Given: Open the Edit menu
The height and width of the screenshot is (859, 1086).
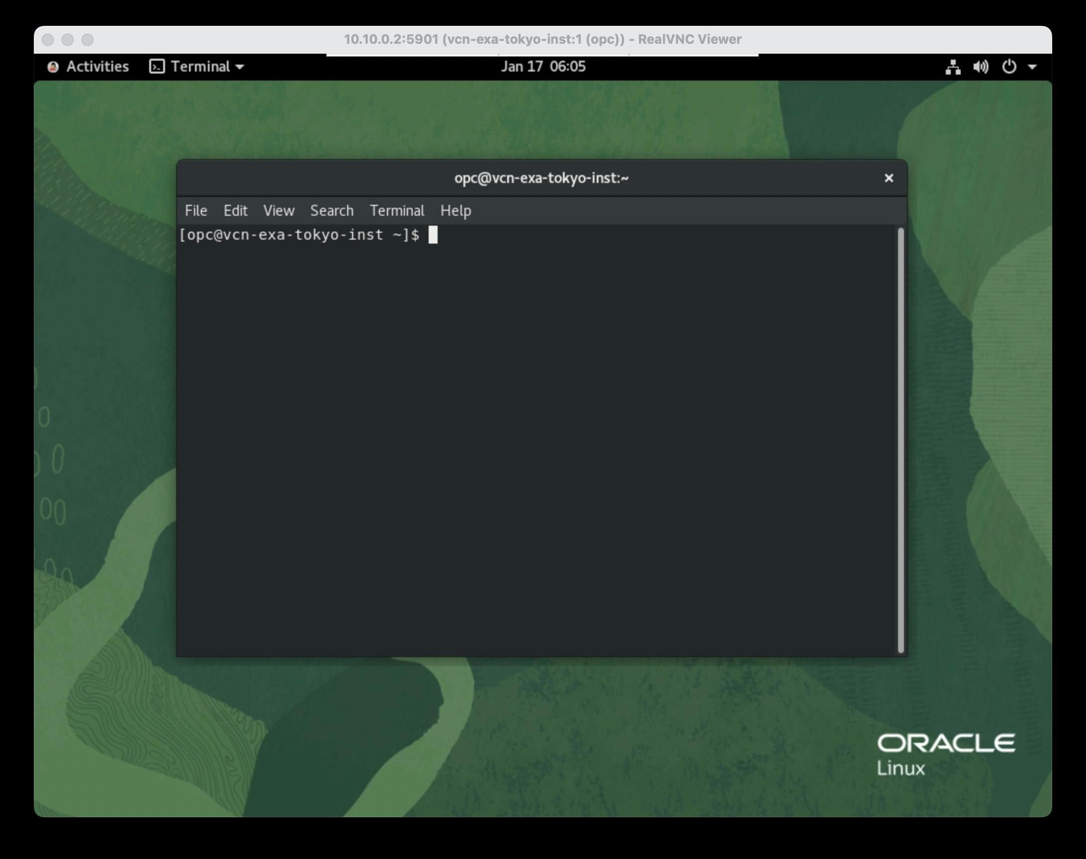Looking at the screenshot, I should point(235,211).
